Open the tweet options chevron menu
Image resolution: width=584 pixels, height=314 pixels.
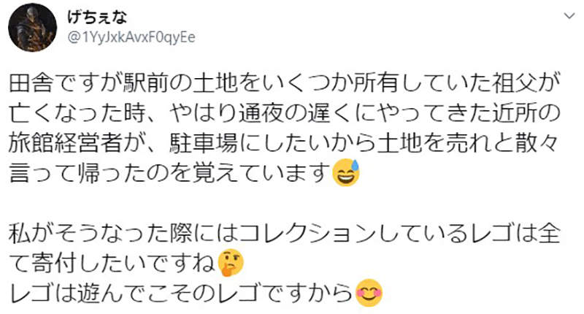[x=566, y=15]
